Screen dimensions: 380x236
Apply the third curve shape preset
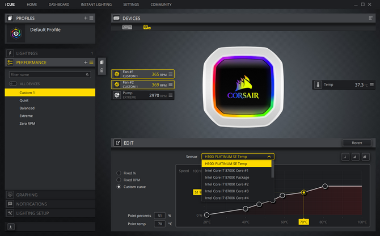click(365, 157)
